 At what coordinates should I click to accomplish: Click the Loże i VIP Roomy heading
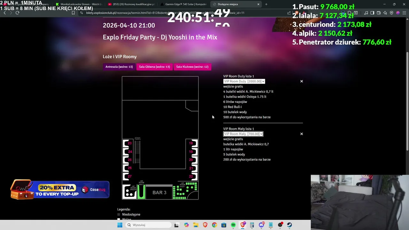click(x=120, y=57)
